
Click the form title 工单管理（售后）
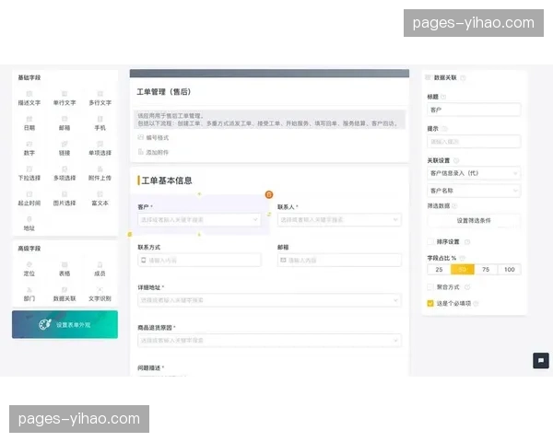click(x=164, y=92)
